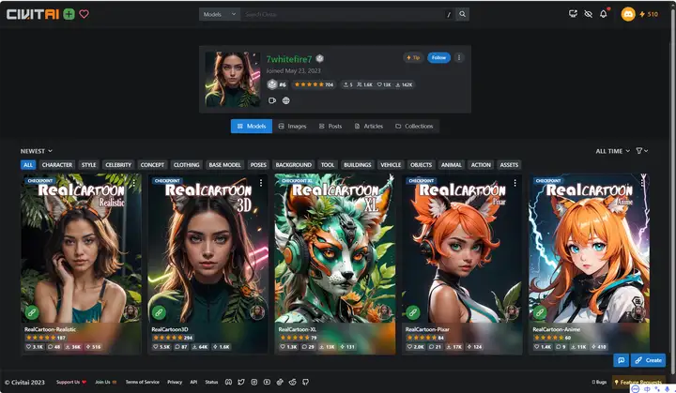The image size is (676, 393).
Task: Switch to the Collections tab
Action: point(414,127)
